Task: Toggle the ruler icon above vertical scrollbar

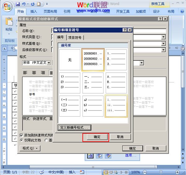Action: coord(183,49)
